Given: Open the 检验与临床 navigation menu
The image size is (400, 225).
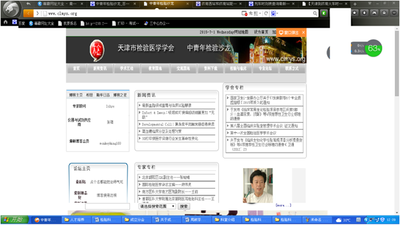Looking at the screenshot, I should (x=238, y=69).
